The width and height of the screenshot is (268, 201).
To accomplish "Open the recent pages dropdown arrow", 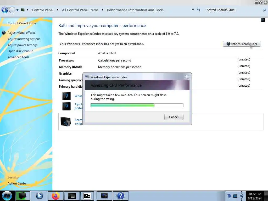I will pos(18,10).
